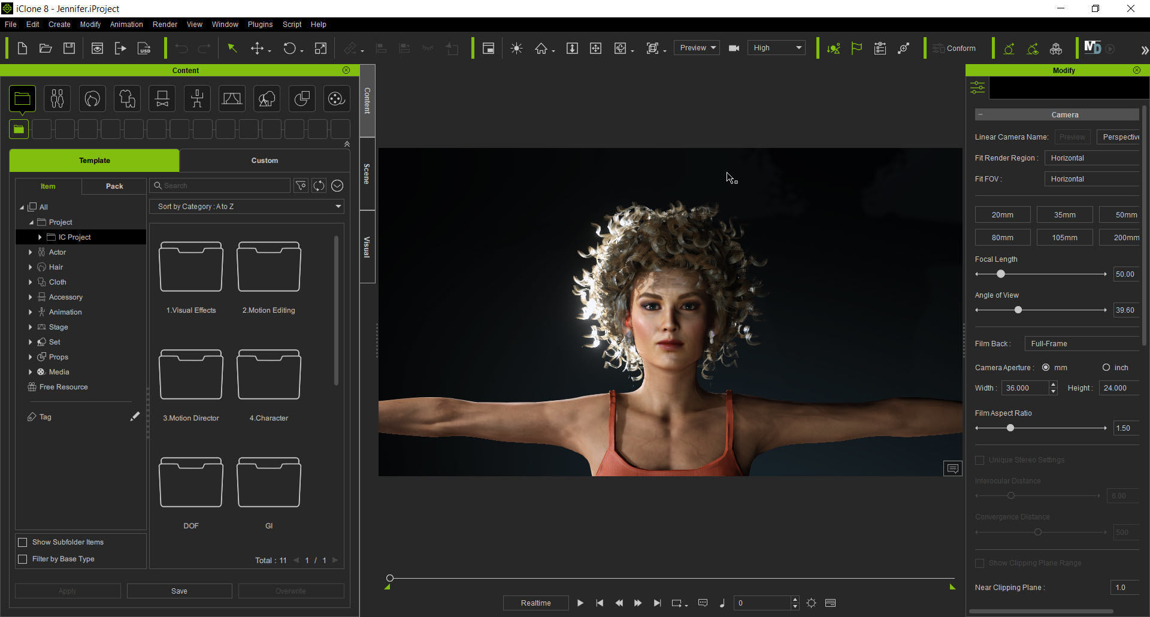Viewport: 1150px width, 617px height.
Task: Collapse the Camera section in Modify
Action: (x=980, y=114)
